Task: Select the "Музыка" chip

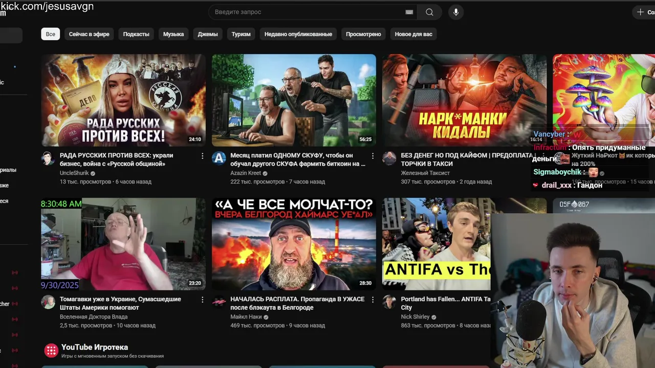Action: [x=173, y=34]
